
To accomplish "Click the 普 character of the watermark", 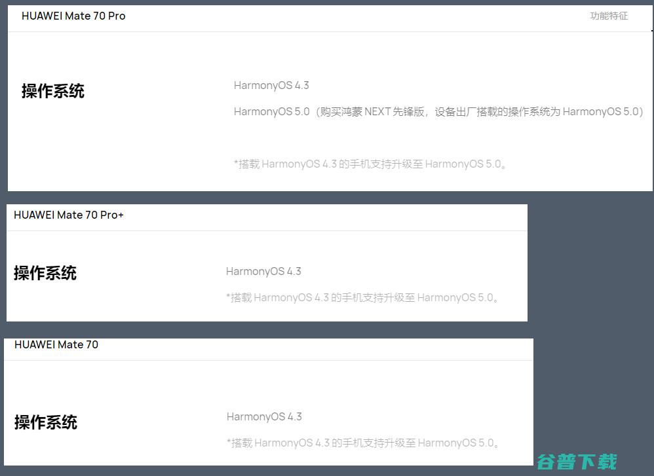I will point(566,462).
